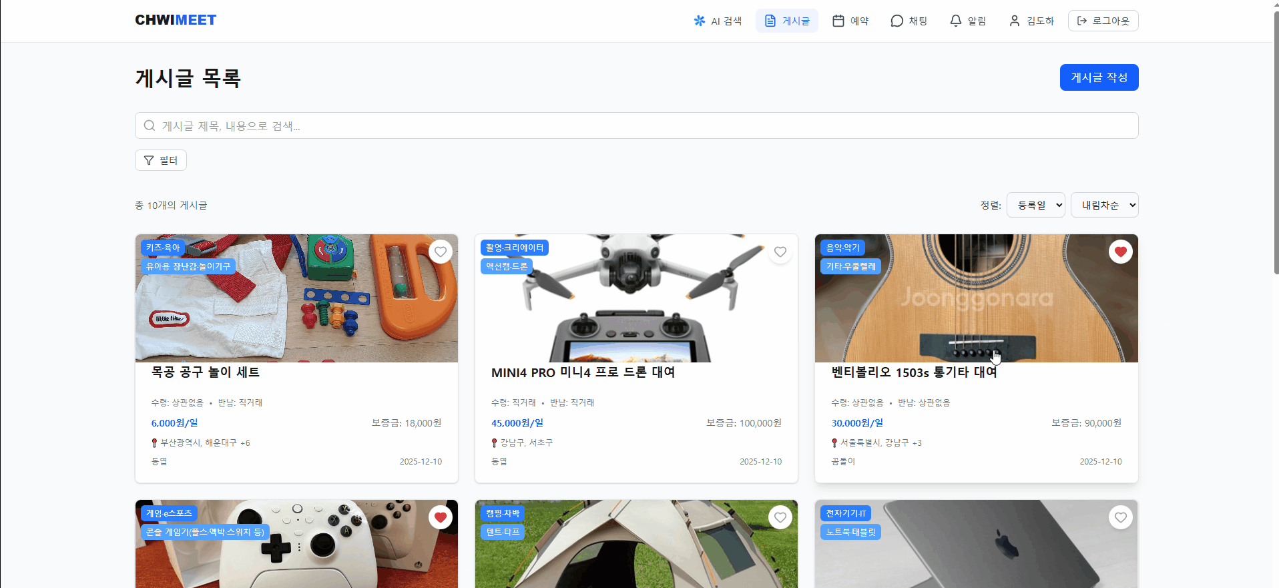Click the 노트북·태블릿 tag
Screen dimensions: 1279x588
point(850,532)
